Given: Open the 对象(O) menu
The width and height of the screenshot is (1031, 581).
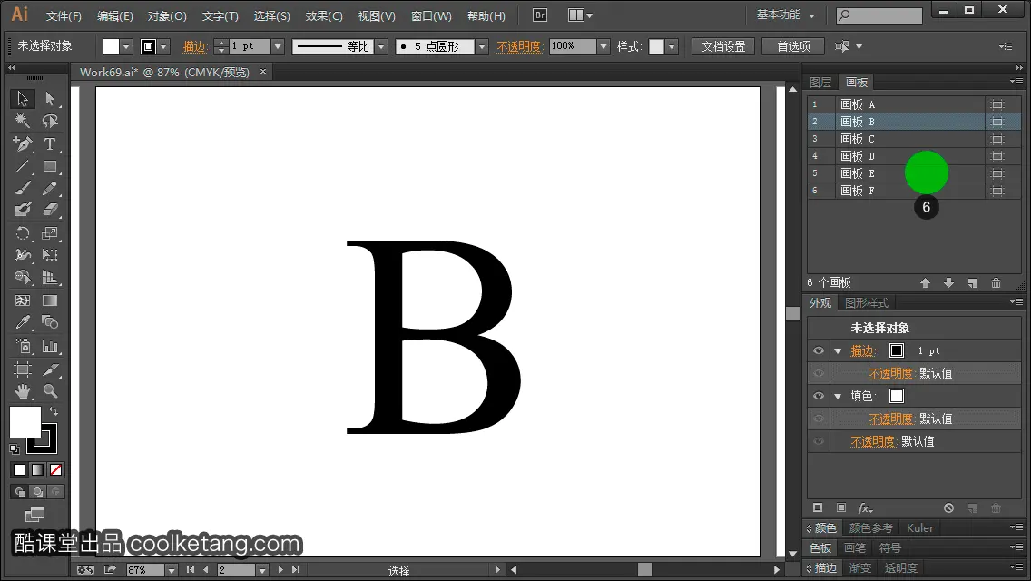Looking at the screenshot, I should pos(167,15).
